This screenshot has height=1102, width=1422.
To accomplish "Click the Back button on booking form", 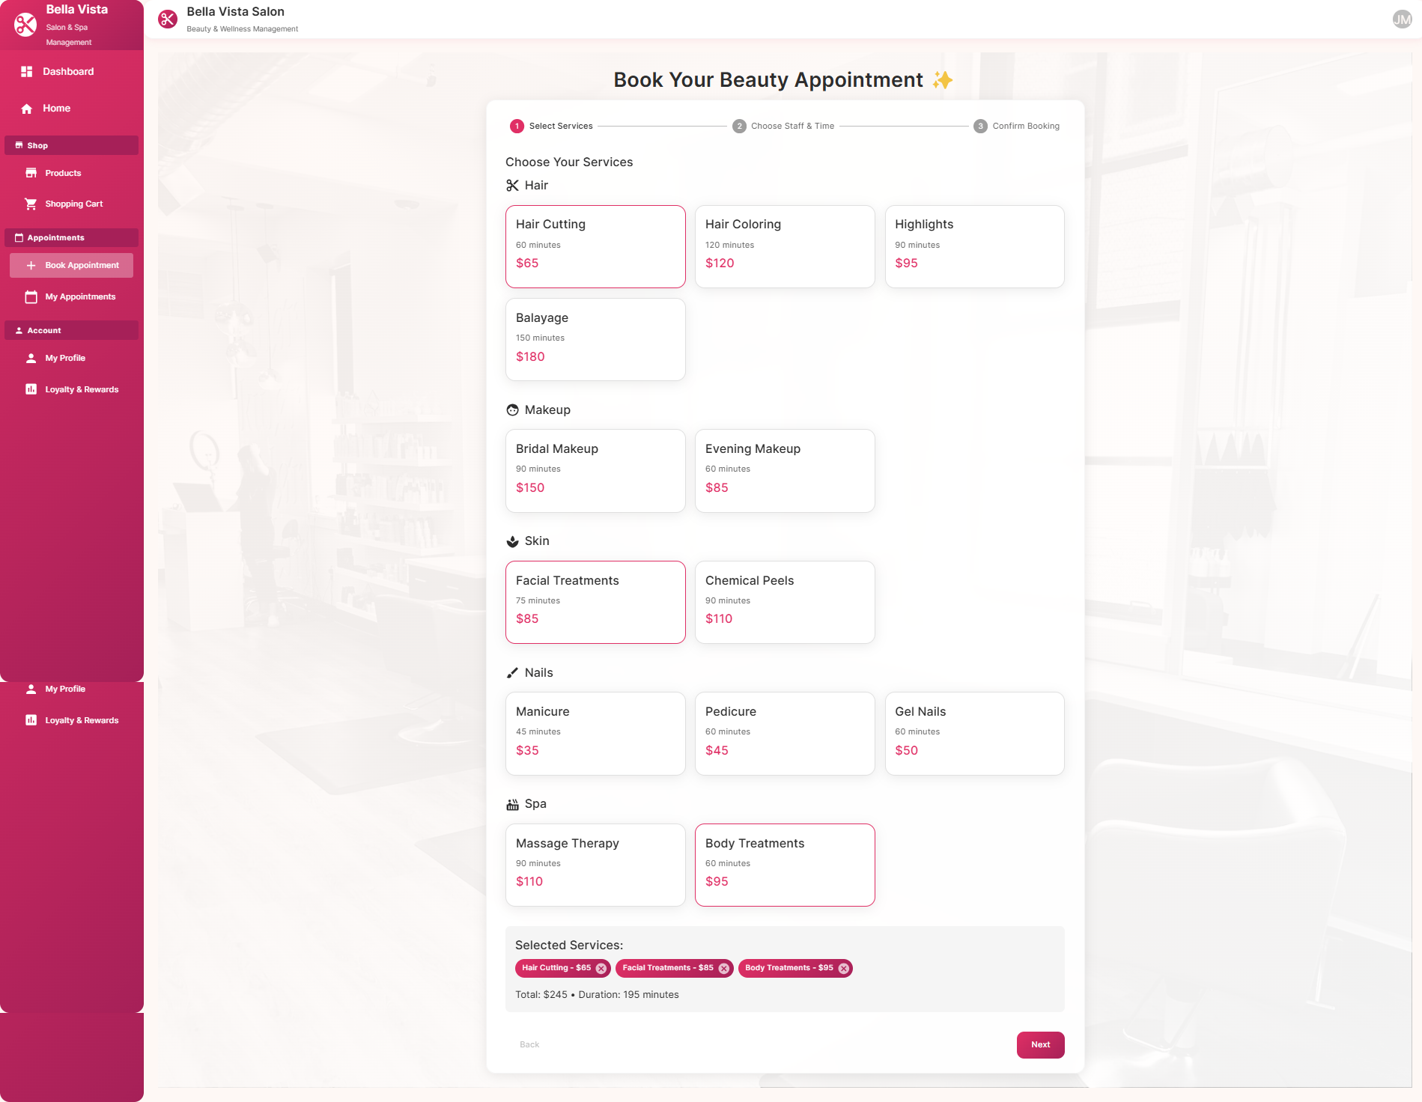I will pos(529,1044).
